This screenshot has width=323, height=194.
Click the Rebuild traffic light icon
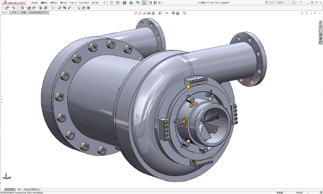click(x=151, y=3)
